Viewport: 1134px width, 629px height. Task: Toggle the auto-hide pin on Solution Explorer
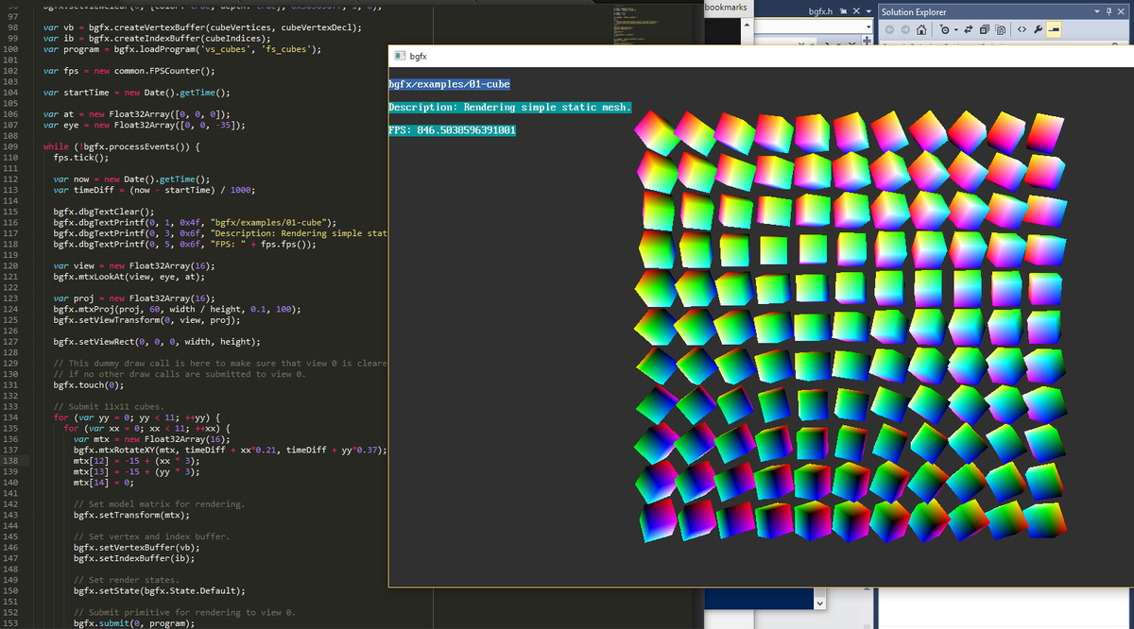coord(1108,11)
